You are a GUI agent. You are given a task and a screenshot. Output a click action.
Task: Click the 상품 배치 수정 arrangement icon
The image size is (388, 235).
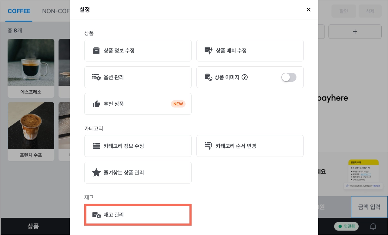click(208, 51)
